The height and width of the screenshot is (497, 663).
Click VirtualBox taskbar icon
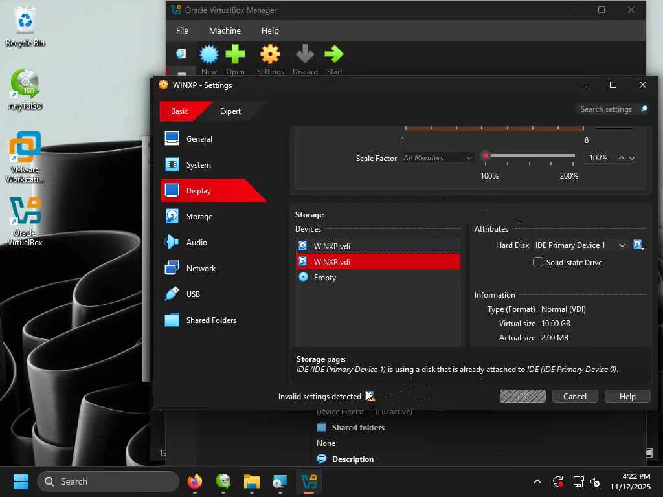pos(309,481)
